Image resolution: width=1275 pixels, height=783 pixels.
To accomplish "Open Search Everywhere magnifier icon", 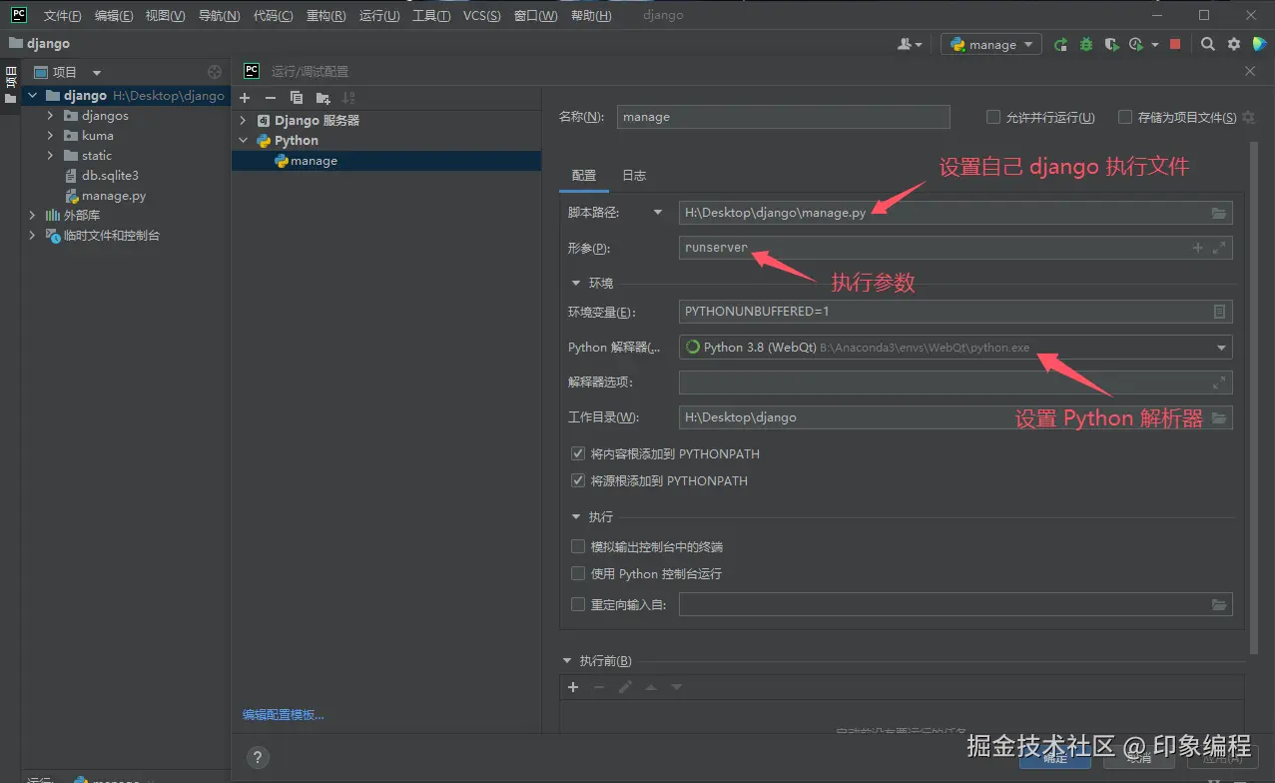I will tap(1208, 45).
